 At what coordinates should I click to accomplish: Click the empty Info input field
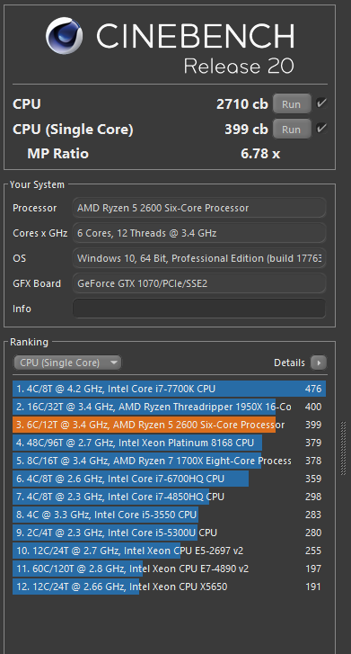[x=199, y=309]
